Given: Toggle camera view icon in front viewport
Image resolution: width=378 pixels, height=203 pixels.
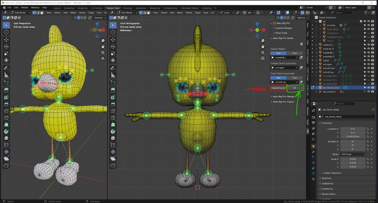Looking at the screenshot, I should pyautogui.click(x=263, y=52).
